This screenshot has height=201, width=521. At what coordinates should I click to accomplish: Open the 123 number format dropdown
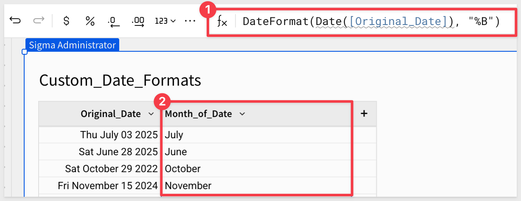pyautogui.click(x=165, y=21)
